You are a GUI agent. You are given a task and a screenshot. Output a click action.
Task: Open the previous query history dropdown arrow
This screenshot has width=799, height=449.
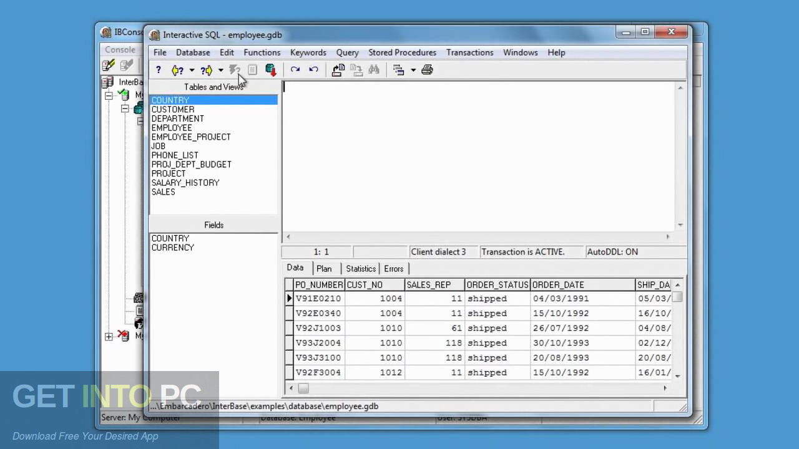point(192,70)
